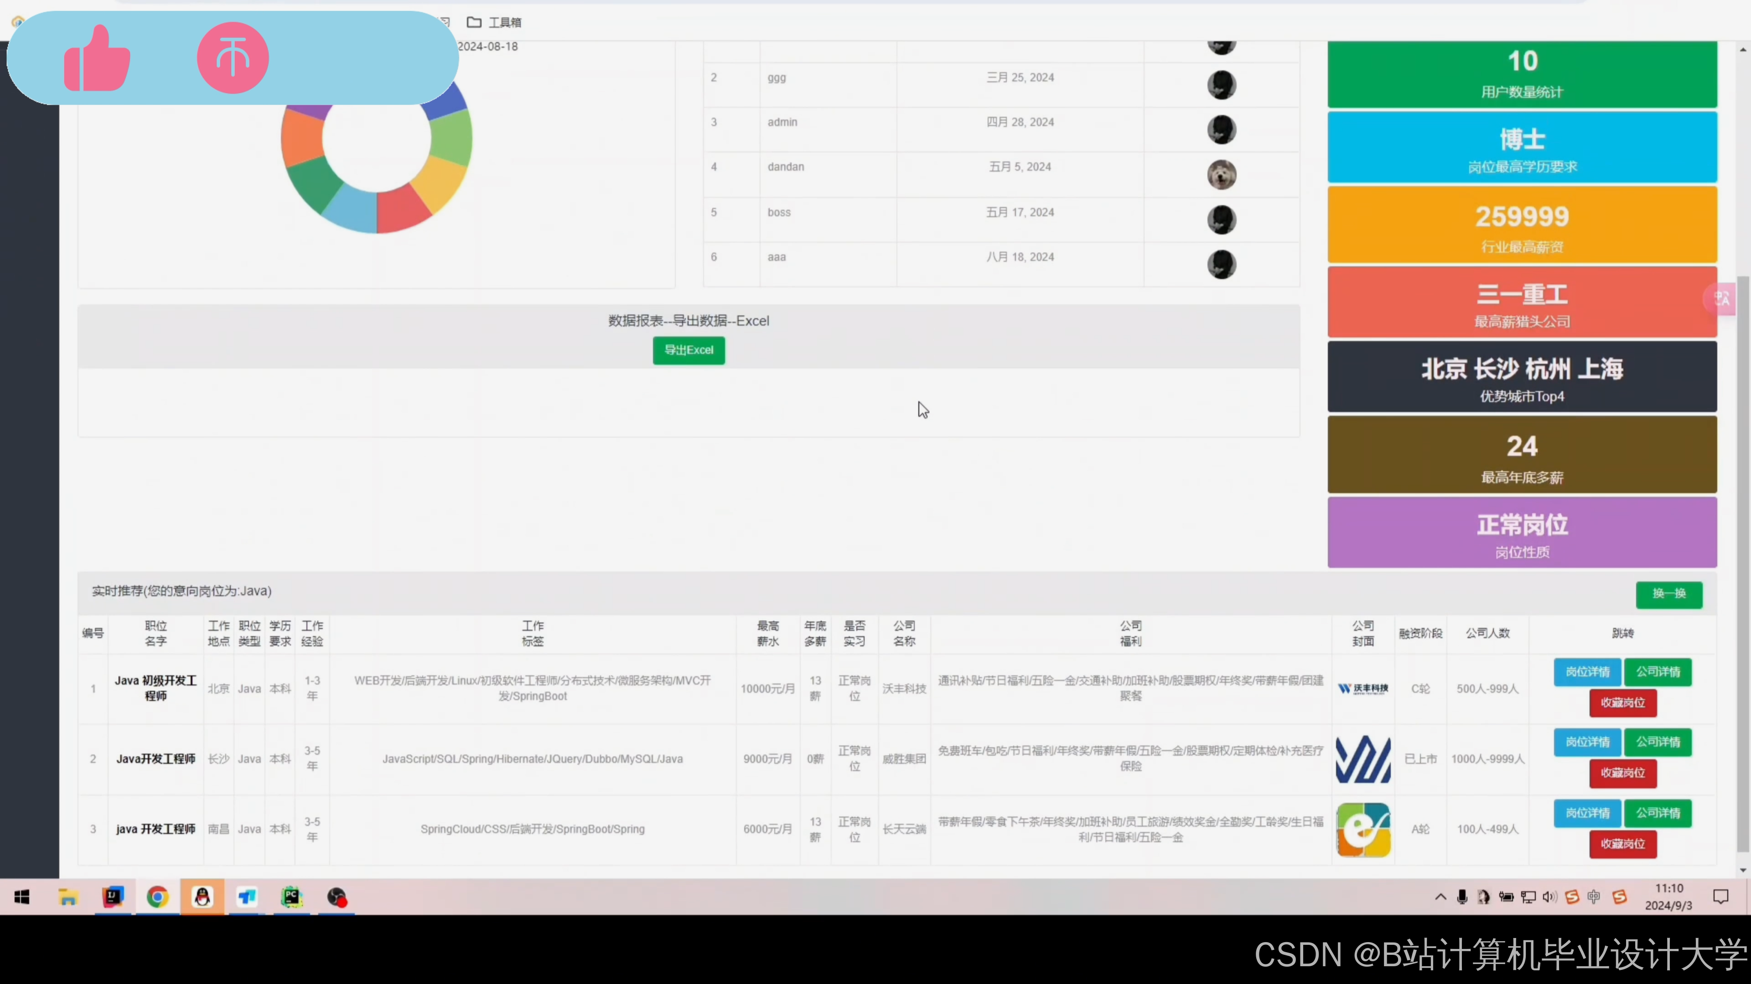The height and width of the screenshot is (984, 1751).
Task: Click the 导出Excel button
Action: click(689, 350)
